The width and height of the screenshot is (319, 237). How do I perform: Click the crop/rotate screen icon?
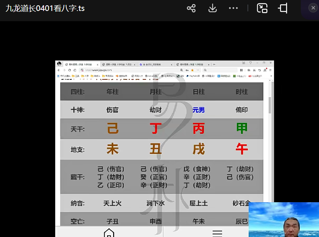coord(283,8)
